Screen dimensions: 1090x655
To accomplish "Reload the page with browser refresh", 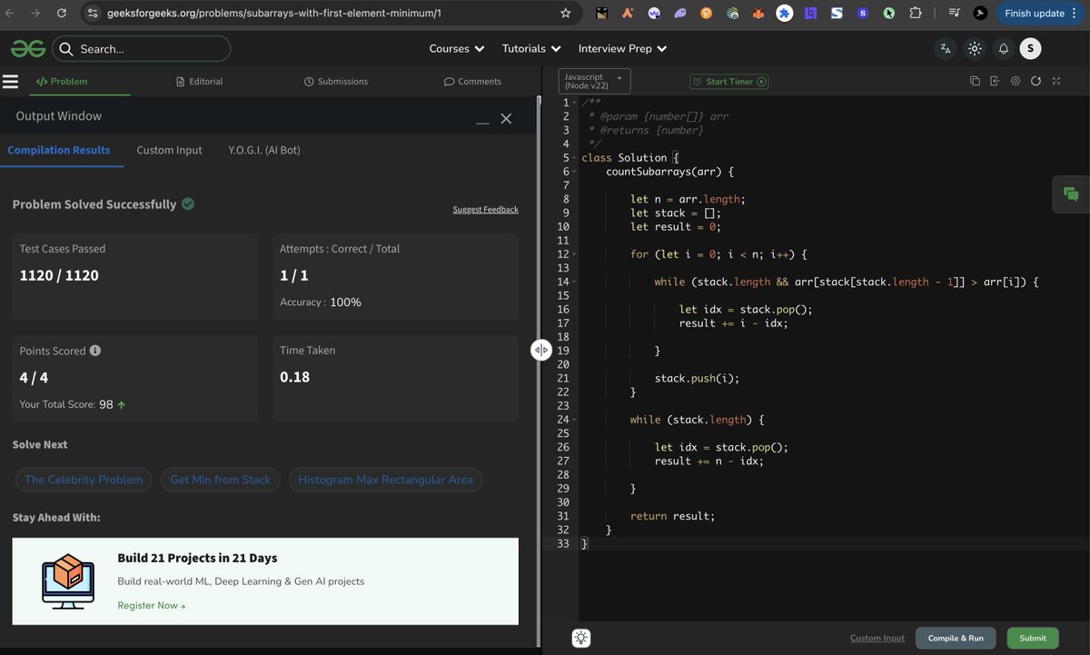I will [62, 14].
